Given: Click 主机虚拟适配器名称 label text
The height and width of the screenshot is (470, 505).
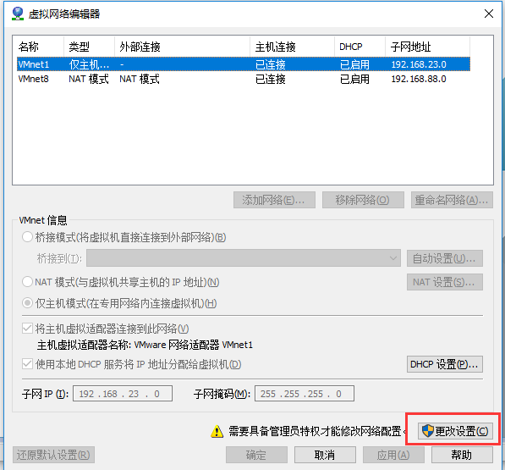Looking at the screenshot, I should (x=84, y=345).
